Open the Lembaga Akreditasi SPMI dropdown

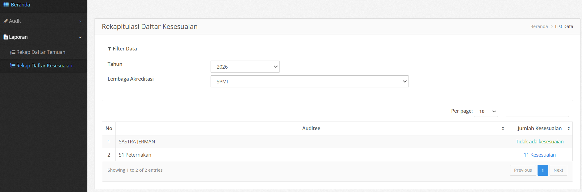pyautogui.click(x=310, y=82)
